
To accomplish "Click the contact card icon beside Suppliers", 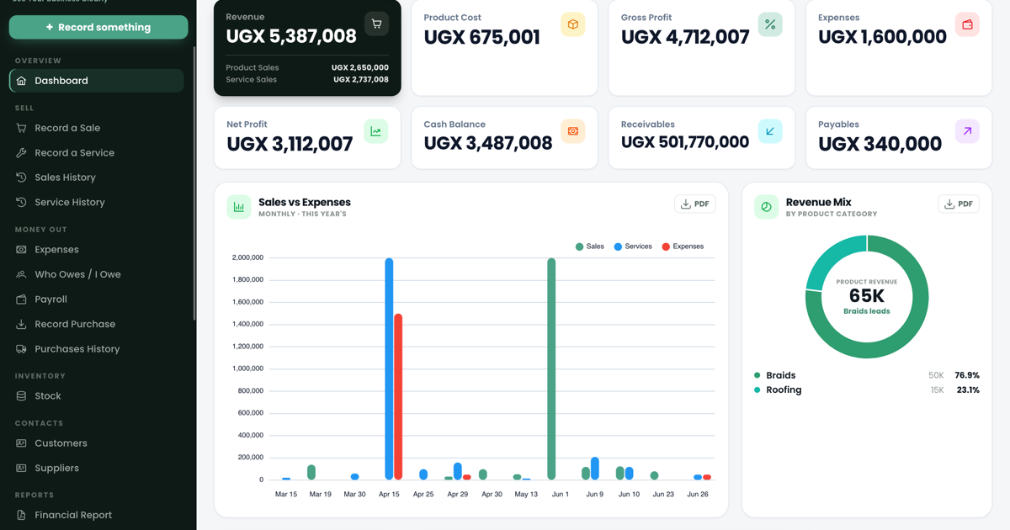I will tap(22, 469).
